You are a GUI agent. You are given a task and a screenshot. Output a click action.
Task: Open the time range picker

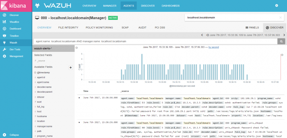[243, 35]
